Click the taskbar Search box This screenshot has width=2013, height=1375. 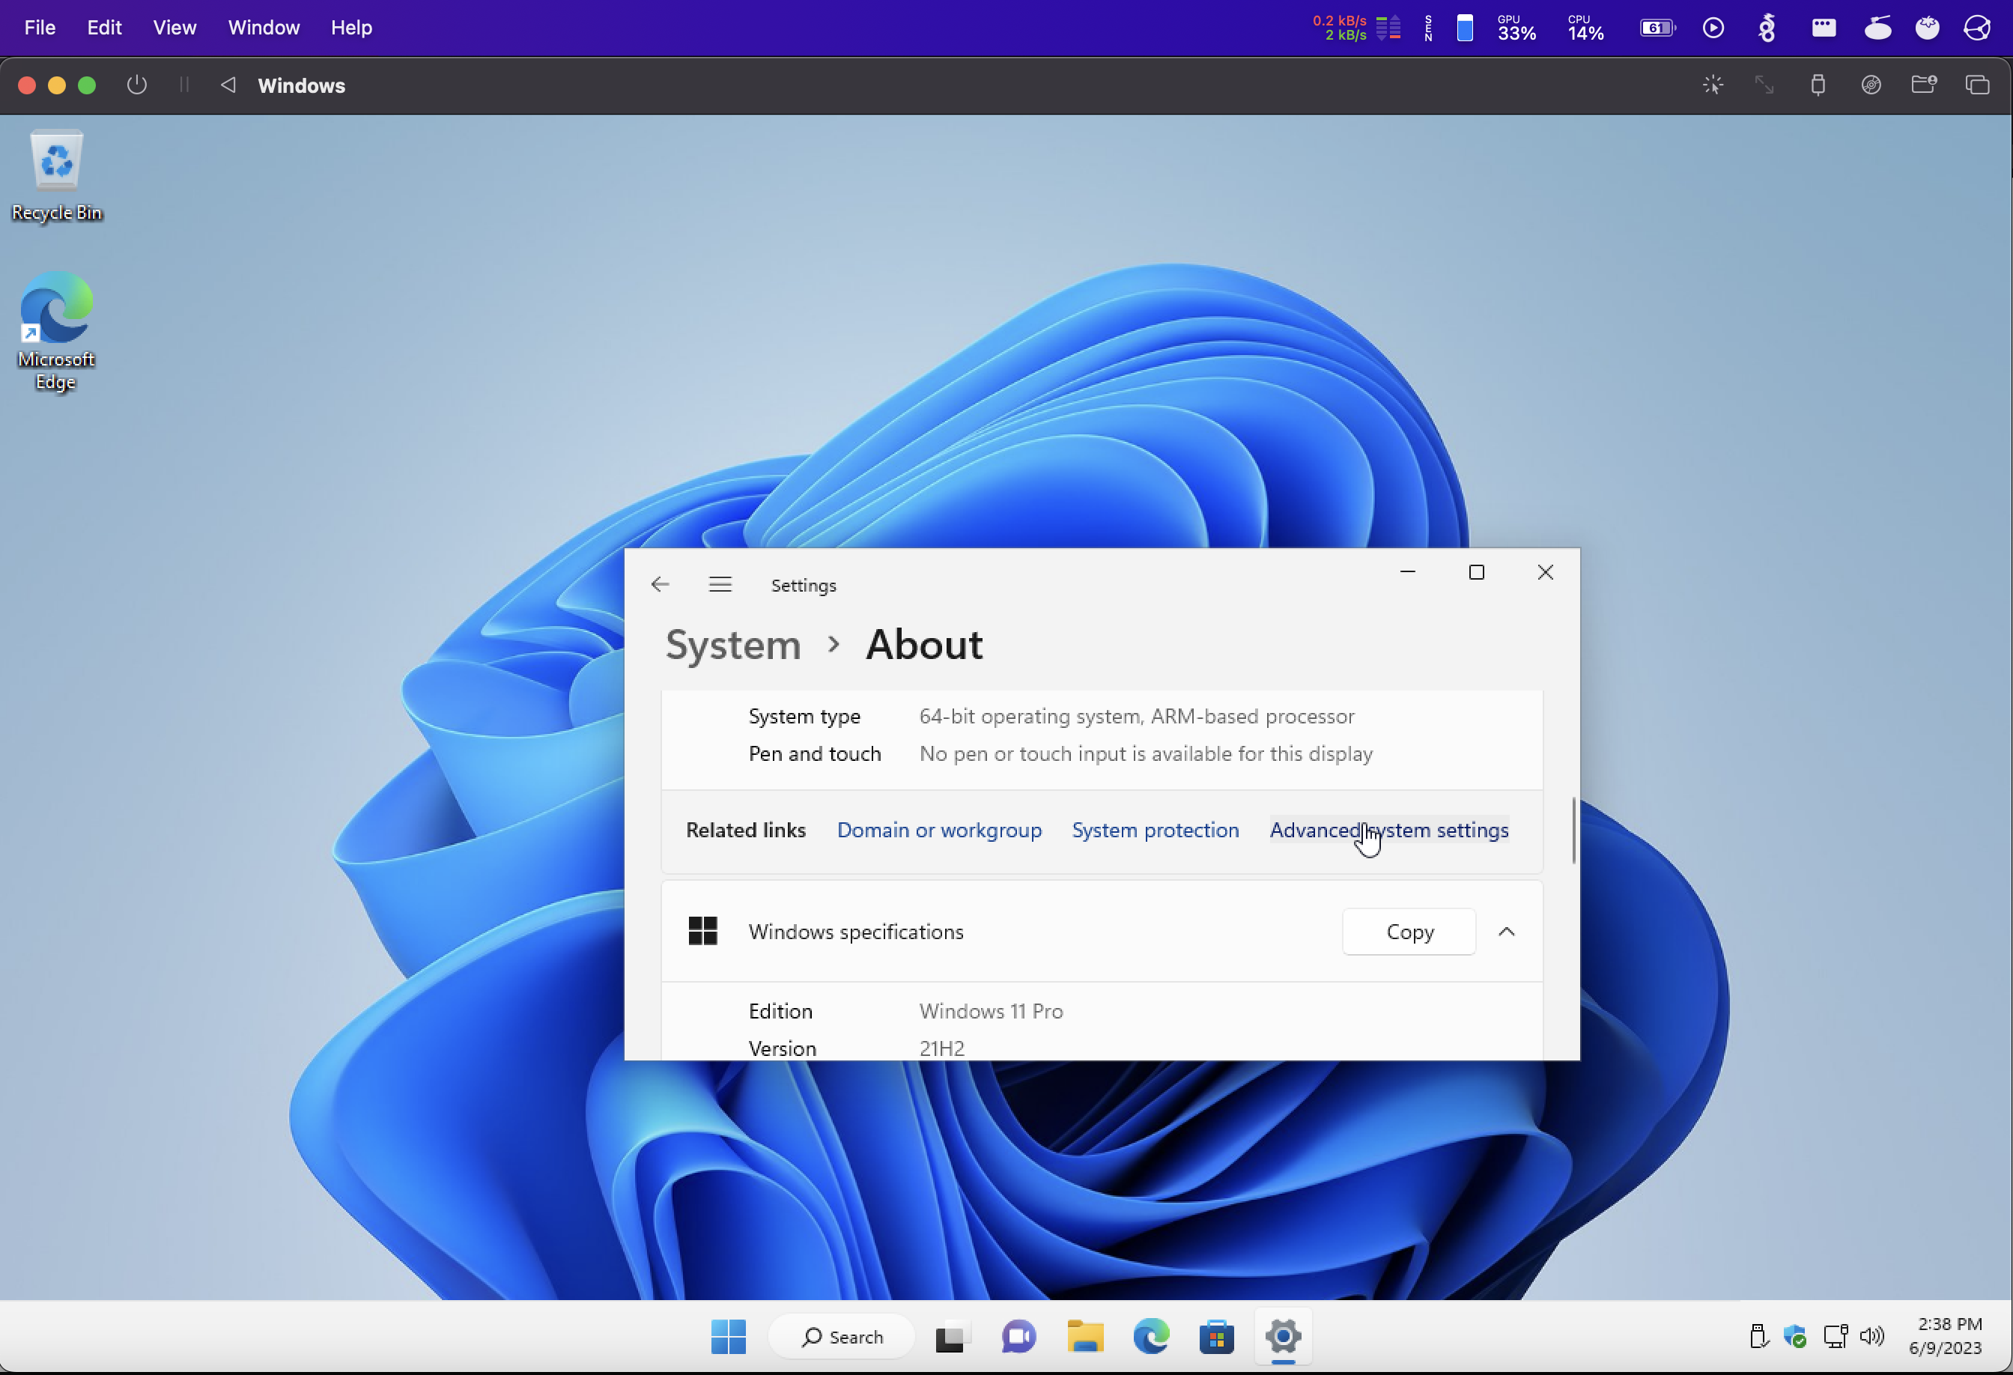[x=842, y=1337]
